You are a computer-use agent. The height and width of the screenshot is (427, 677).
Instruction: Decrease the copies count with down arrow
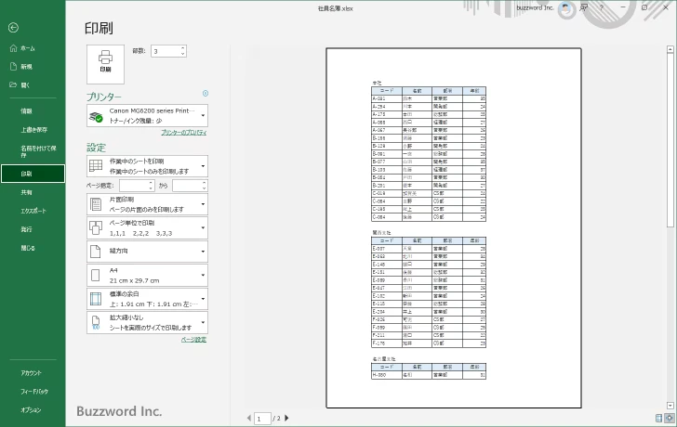click(183, 54)
